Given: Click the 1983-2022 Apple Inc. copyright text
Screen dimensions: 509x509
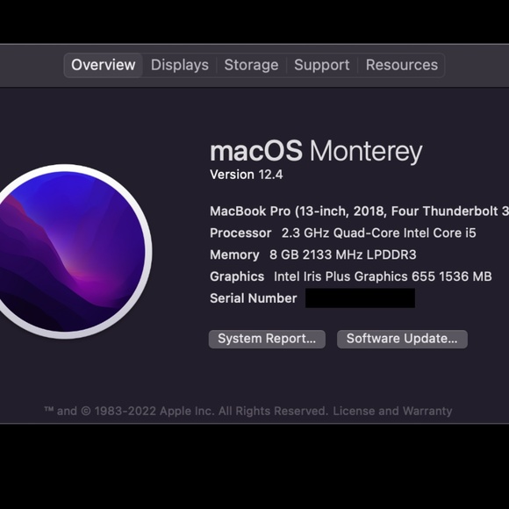Looking at the screenshot, I should click(186, 411).
